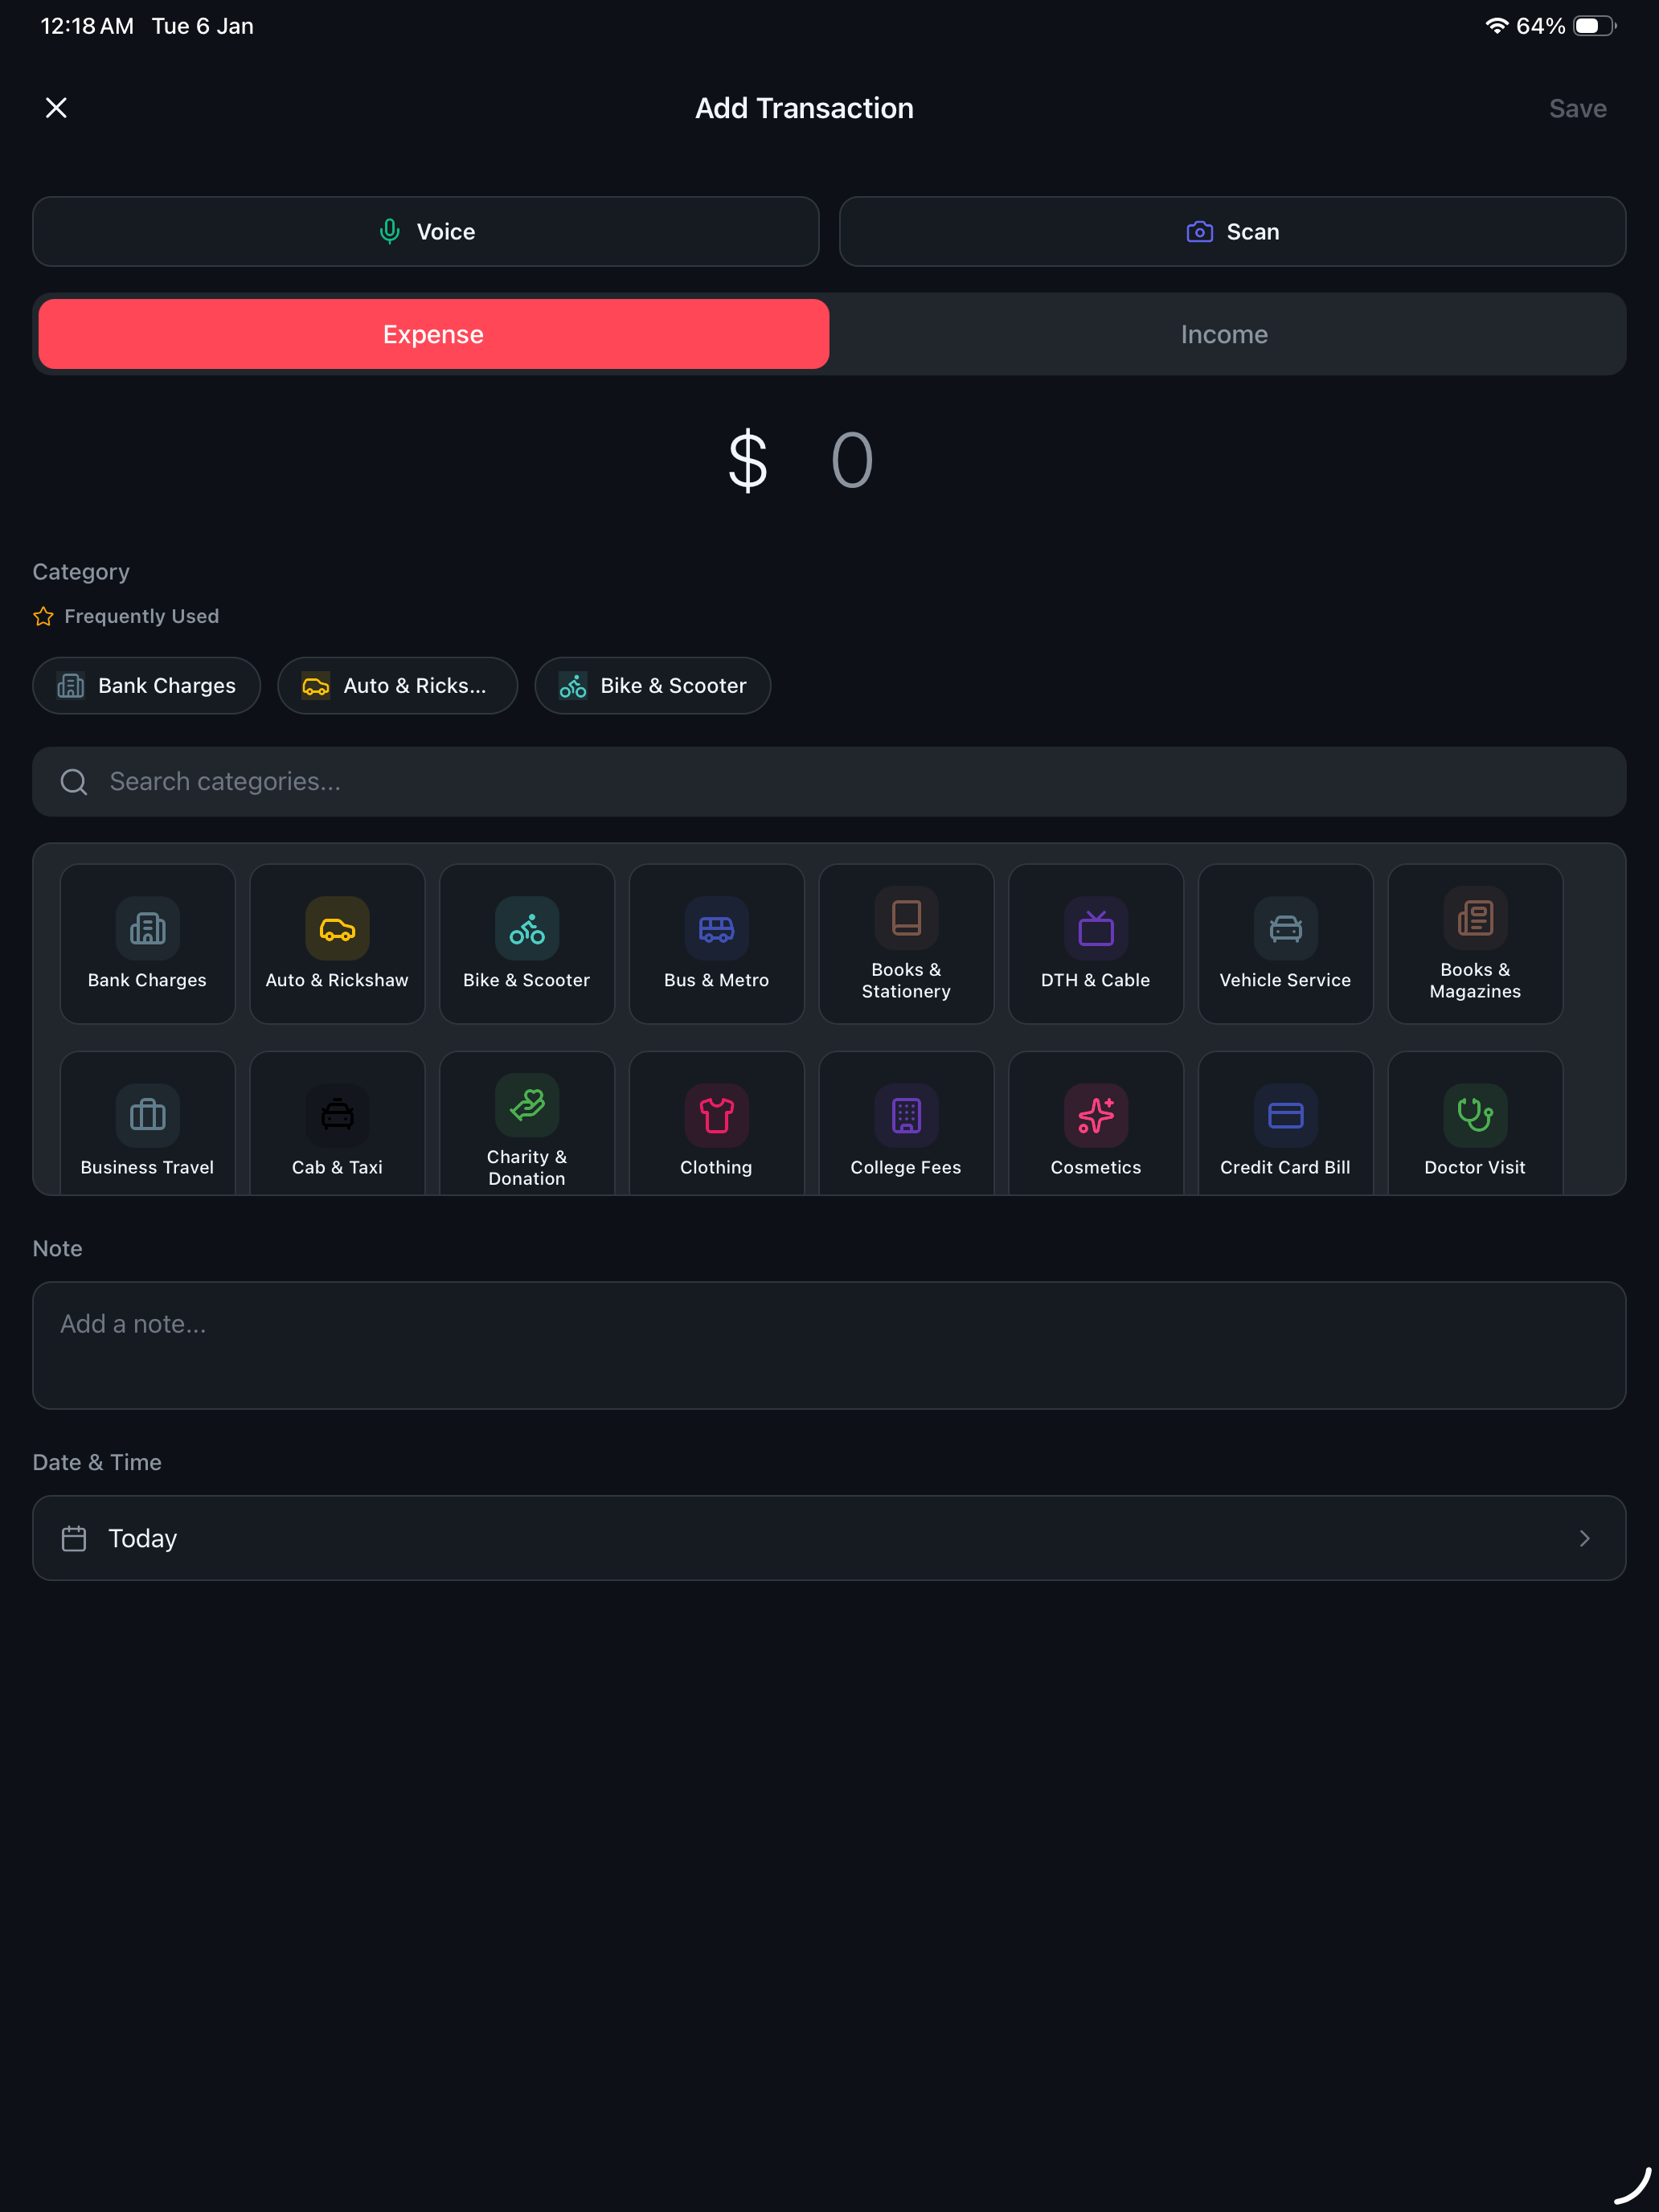Start Voice transaction entry
Screen dimensions: 1659x2212
point(426,232)
